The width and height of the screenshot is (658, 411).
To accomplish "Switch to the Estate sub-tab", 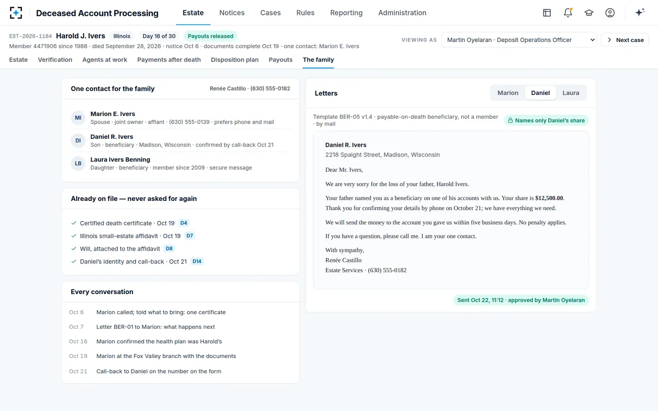I will [x=18, y=60].
